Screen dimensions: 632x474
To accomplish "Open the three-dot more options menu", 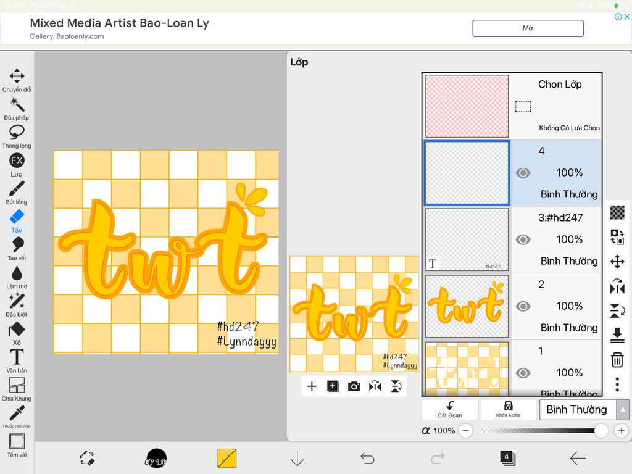I will [x=617, y=385].
